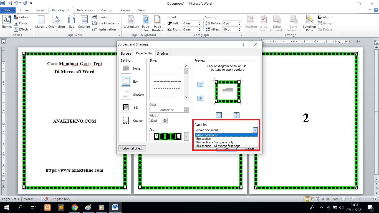Screen dimensions: 379x213
Task: Increase Spacing Before value
Action: click(240, 22)
